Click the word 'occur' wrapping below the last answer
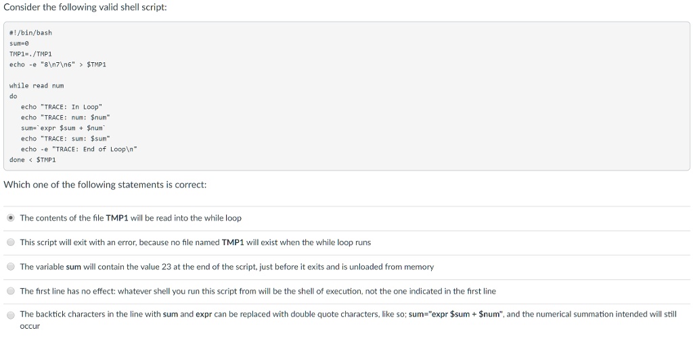693x341 pixels. [x=30, y=326]
